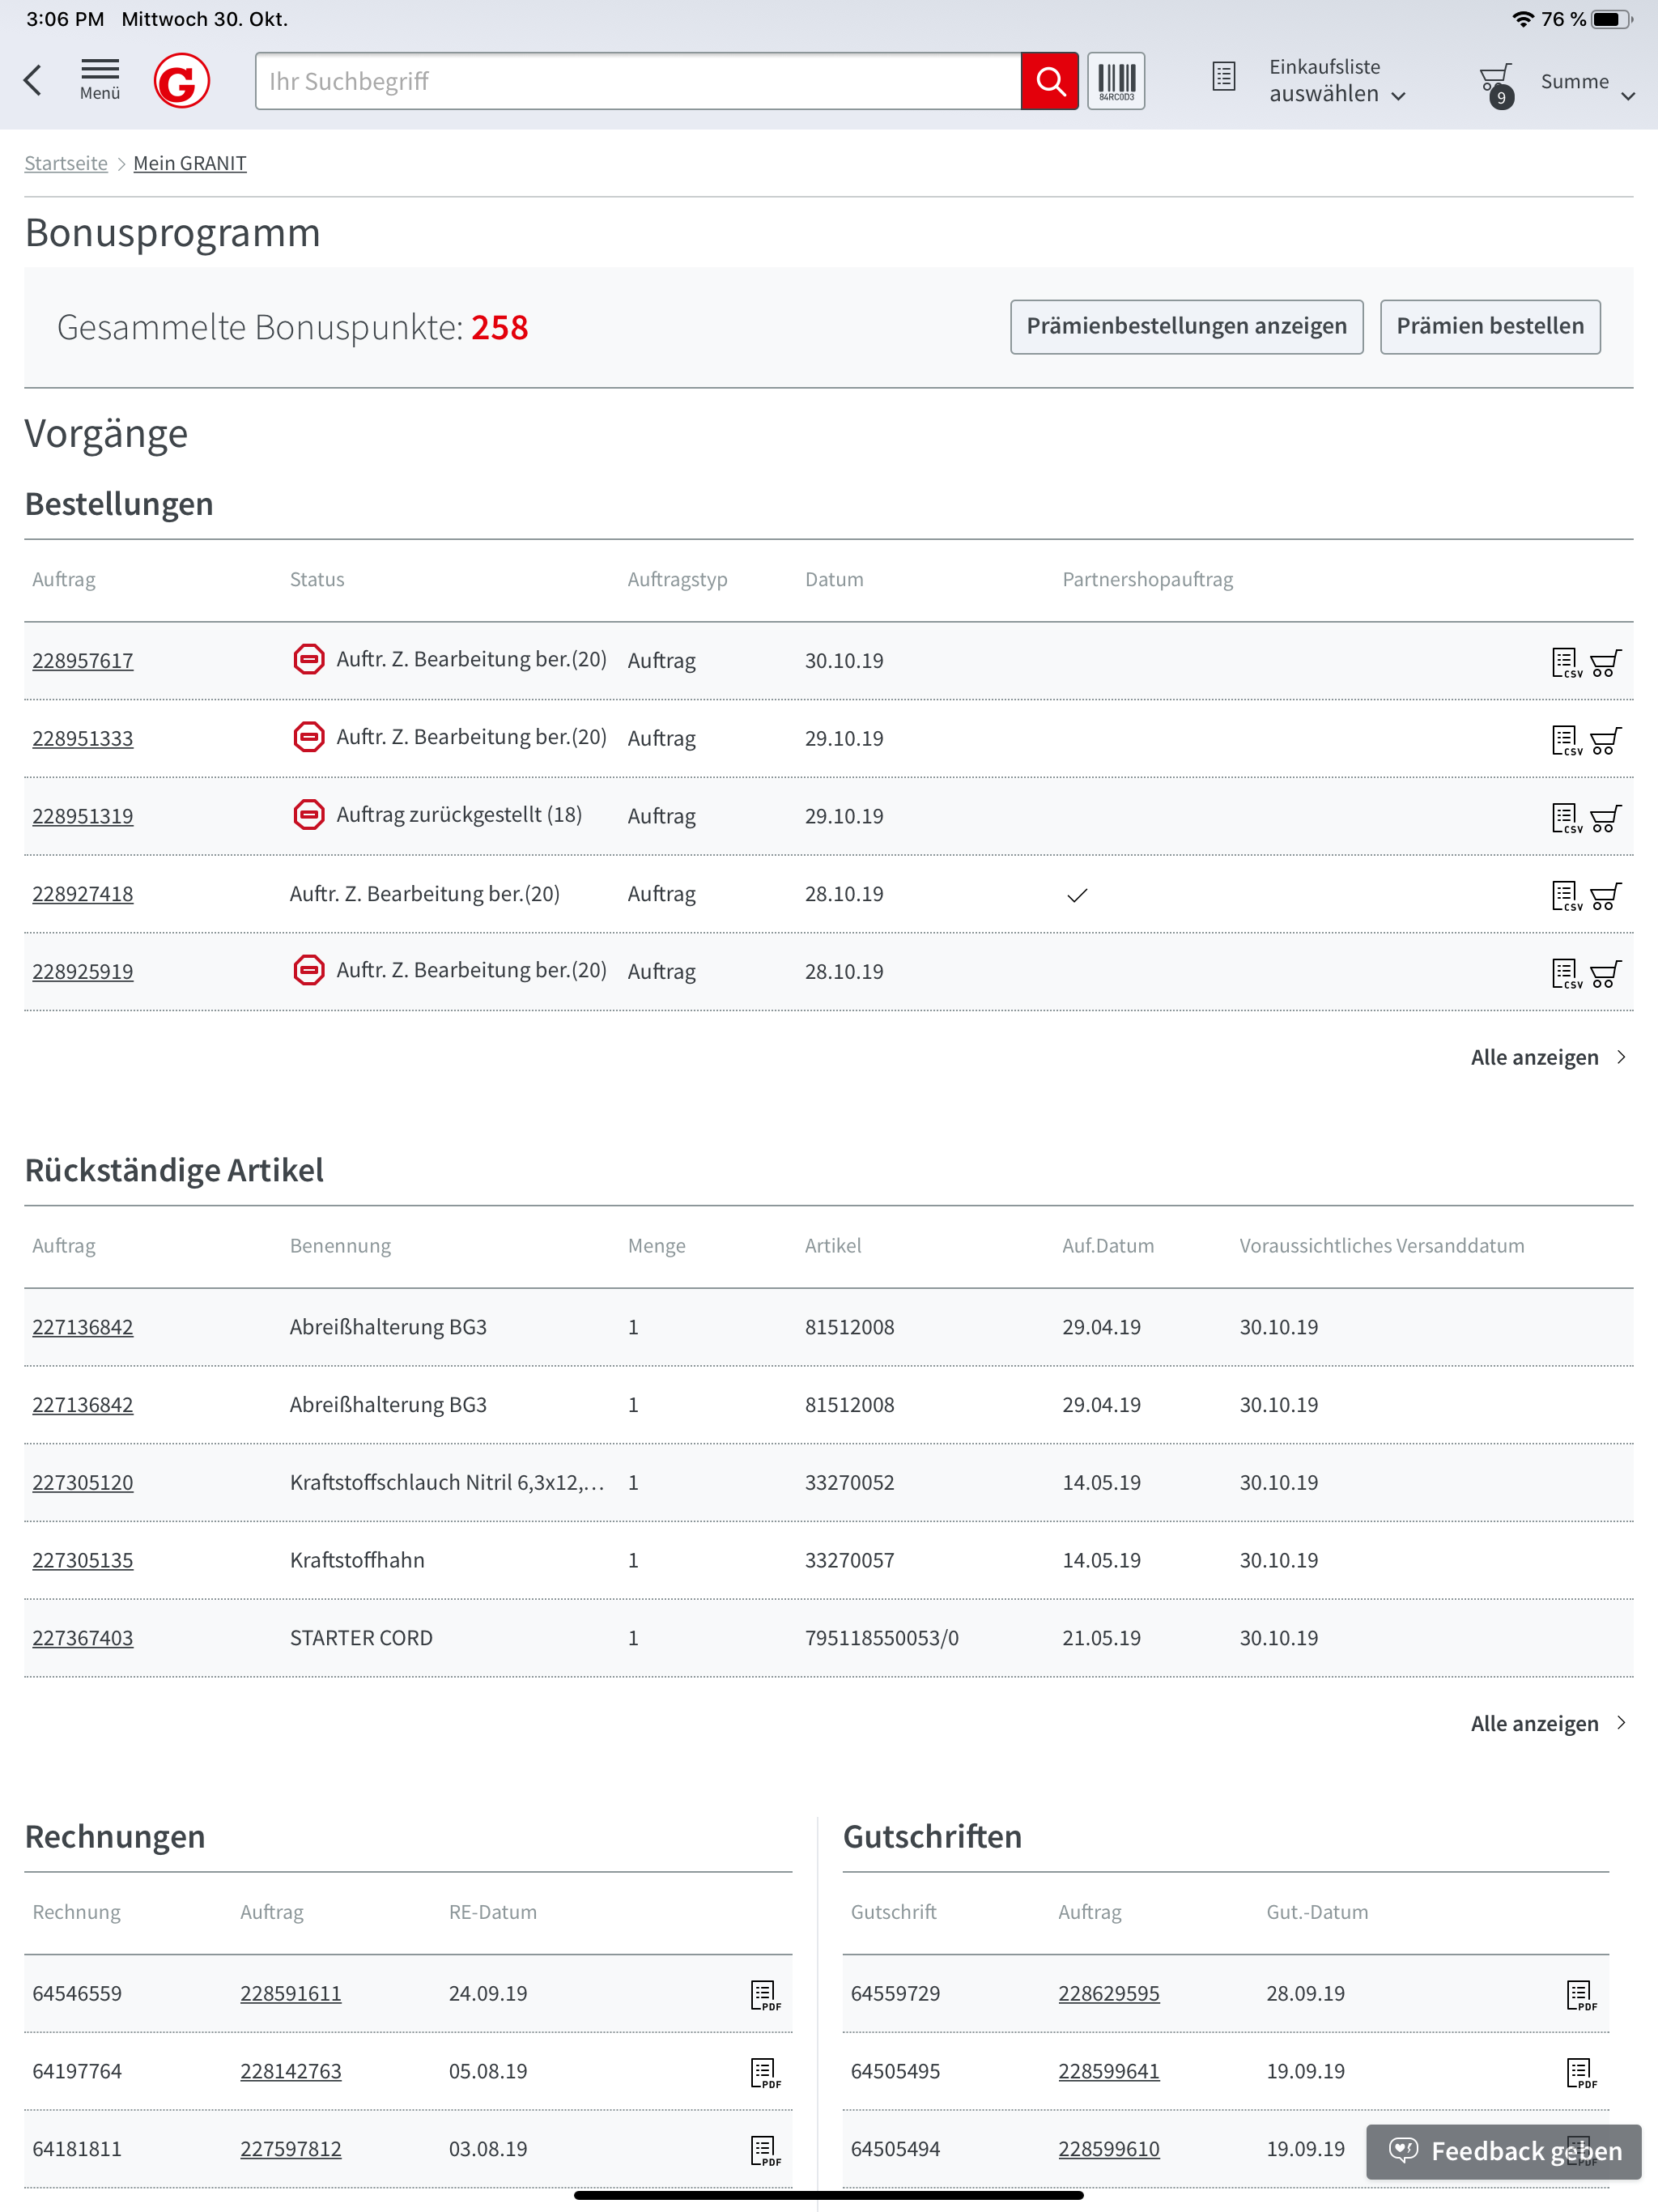Download PDF for Gutschrift 64505495

coord(1581,2074)
